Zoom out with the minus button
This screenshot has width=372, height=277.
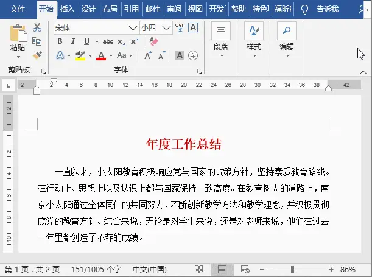coord(261,270)
